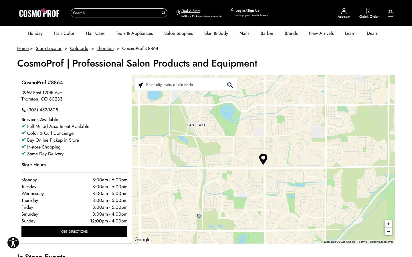Open the Barber menu

click(267, 33)
